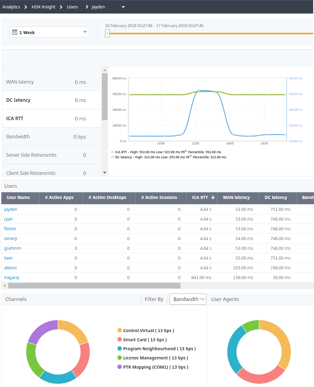314x387 pixels.
Task: Select the Bandwidth metric row
Action: click(x=52, y=137)
